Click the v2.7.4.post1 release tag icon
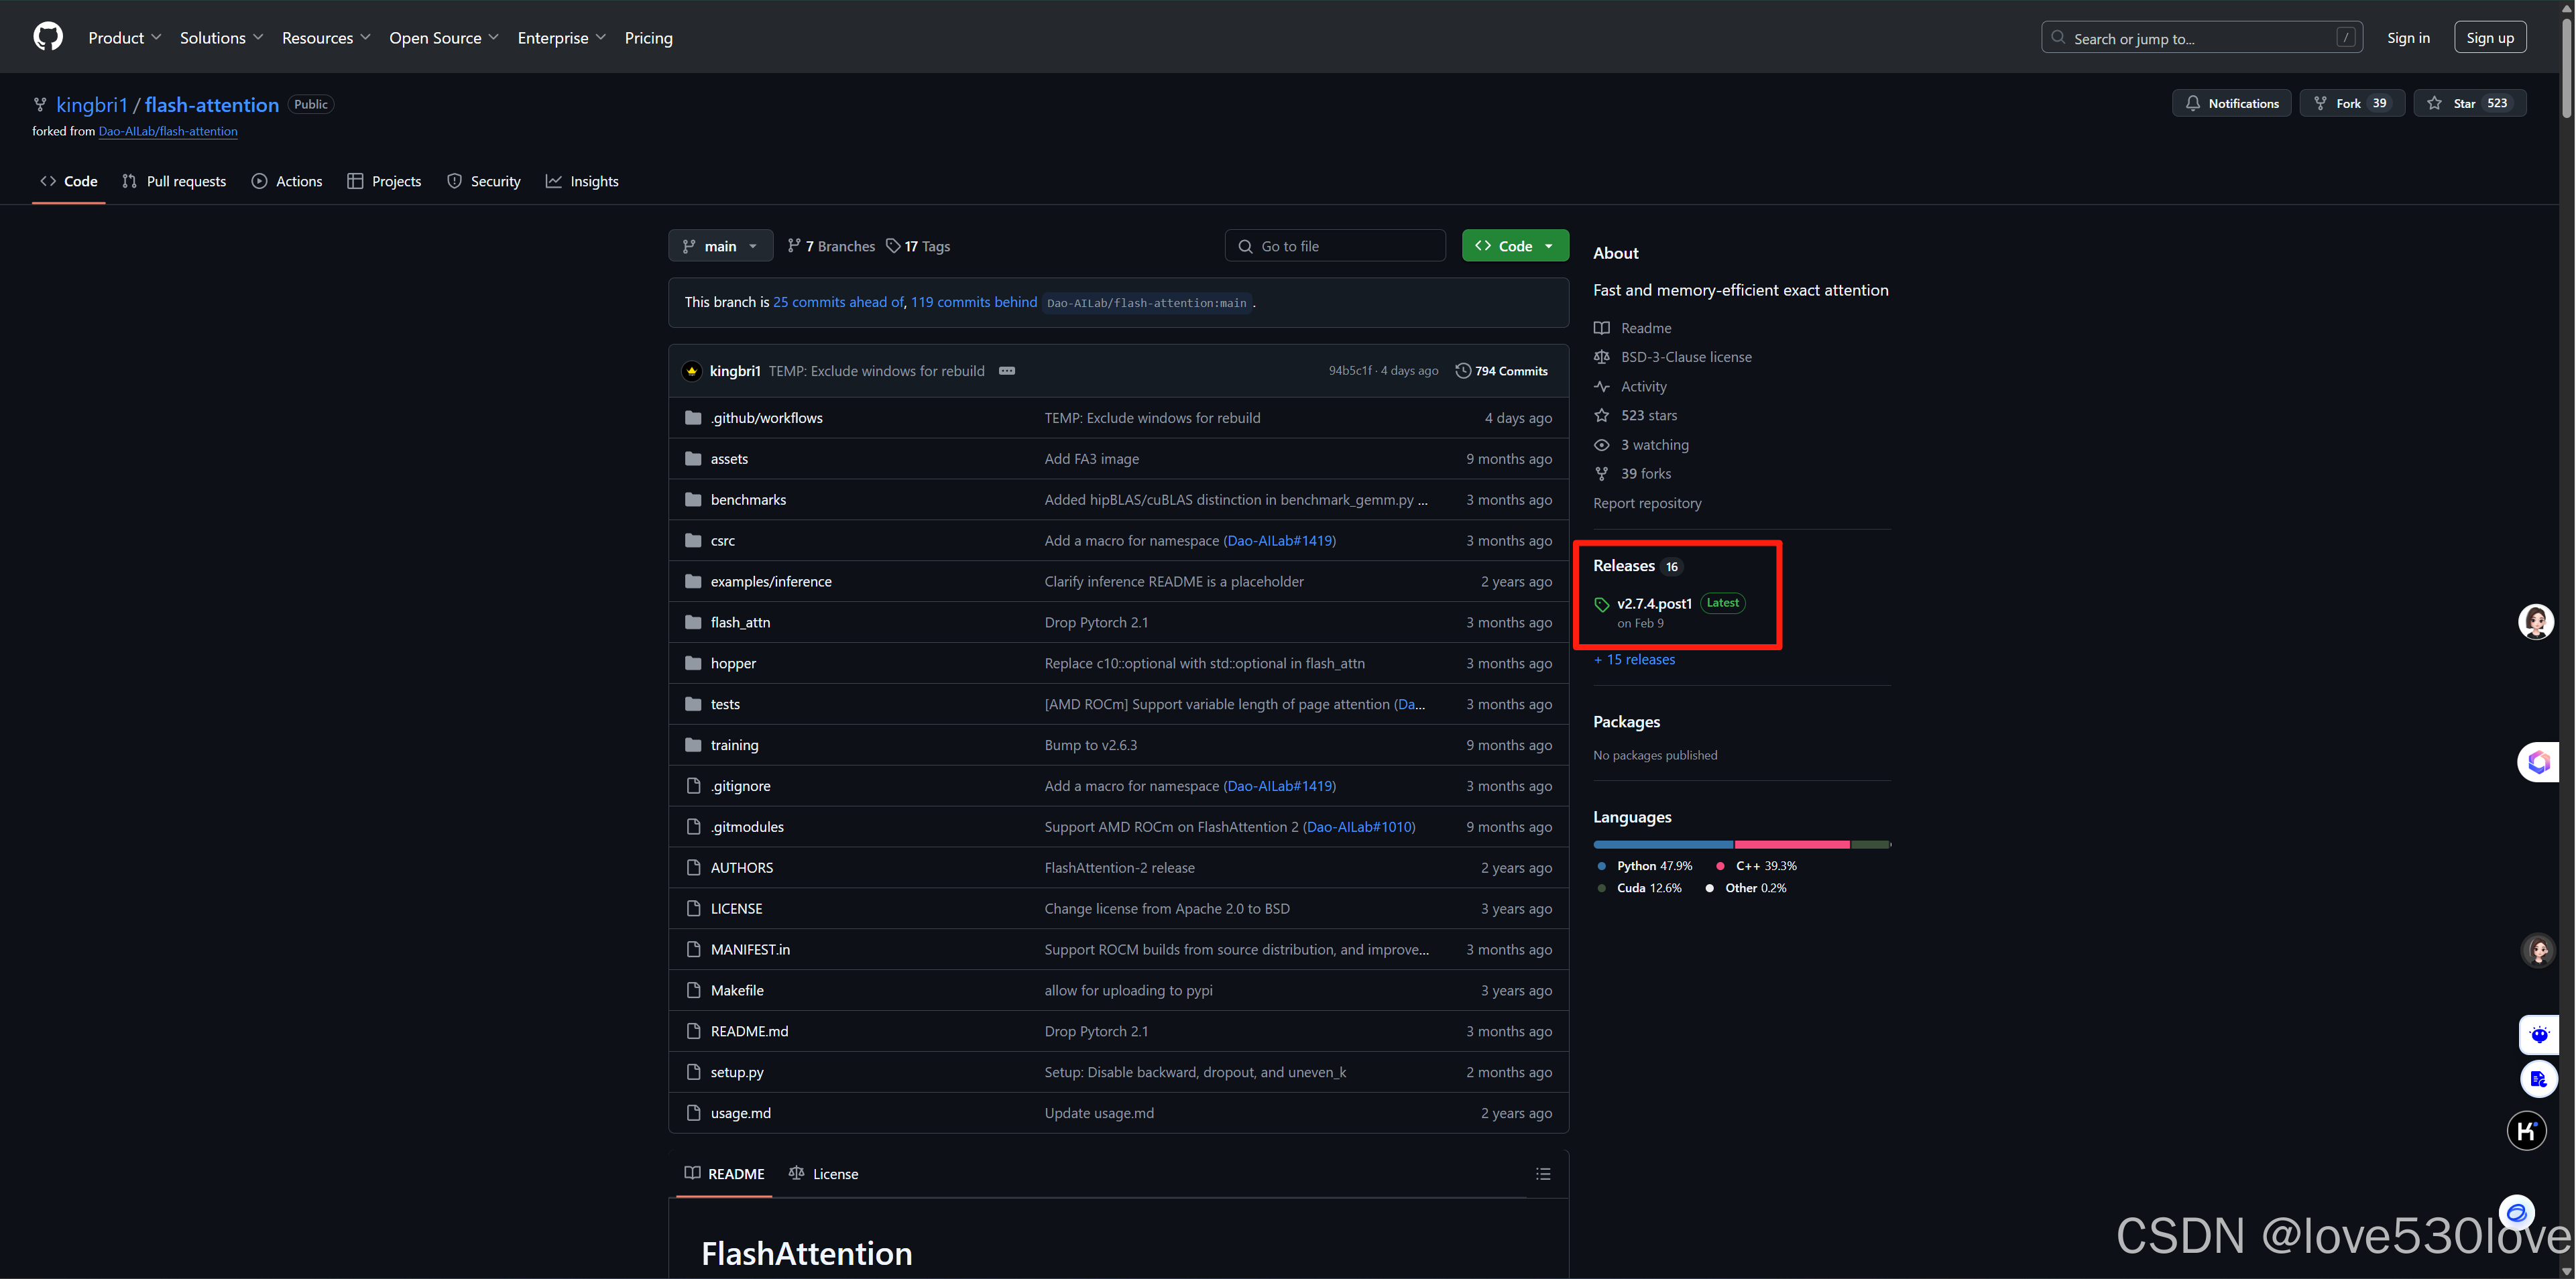This screenshot has height=1279, width=2576. coord(1601,604)
